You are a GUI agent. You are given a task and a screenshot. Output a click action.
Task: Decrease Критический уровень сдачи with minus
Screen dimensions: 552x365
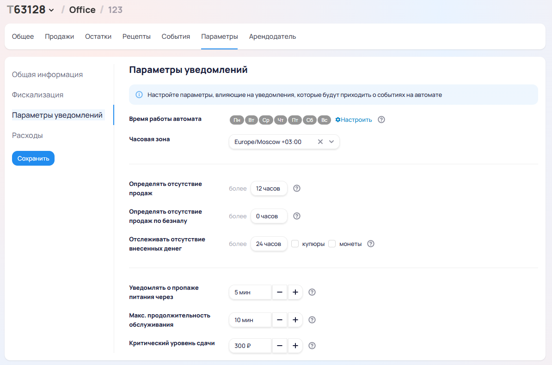pyautogui.click(x=279, y=346)
